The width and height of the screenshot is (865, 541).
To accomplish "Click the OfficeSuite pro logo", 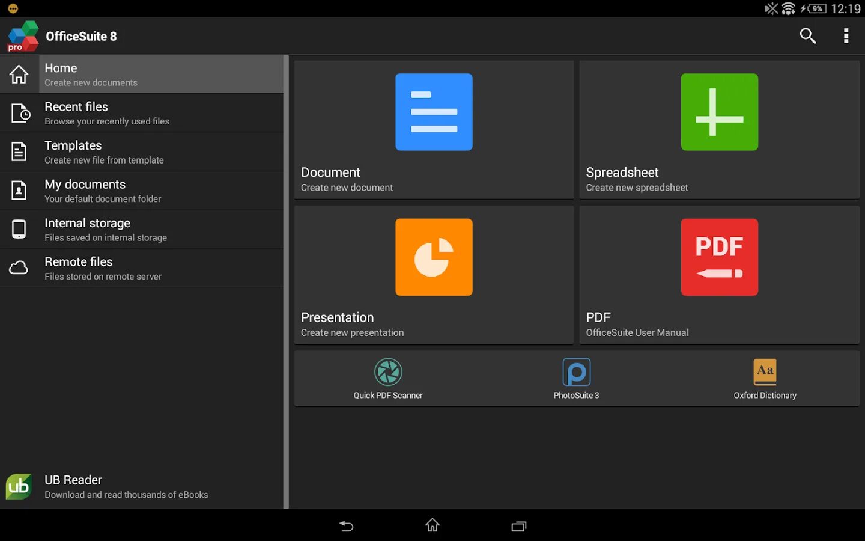I will [x=22, y=35].
